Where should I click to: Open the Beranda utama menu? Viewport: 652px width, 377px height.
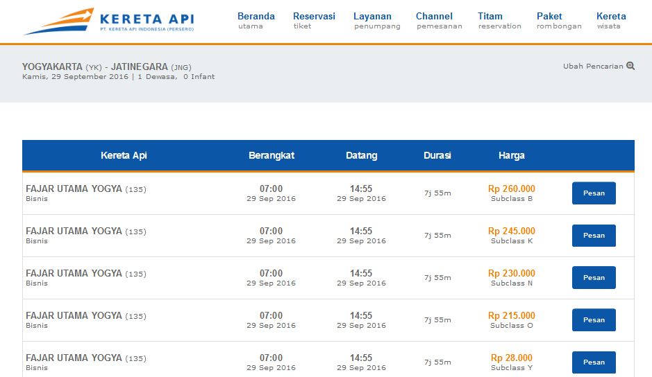click(256, 21)
